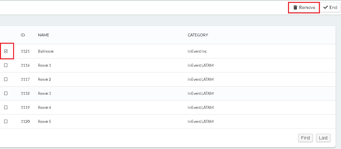
Task: Open the Ballroom name entry
Action: pyautogui.click(x=46, y=51)
